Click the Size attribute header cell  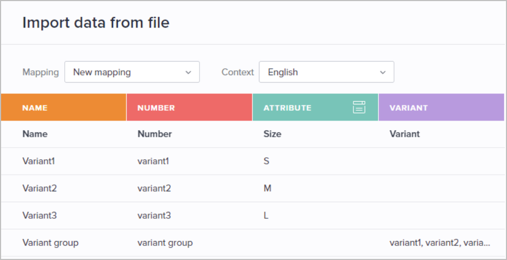pos(272,134)
